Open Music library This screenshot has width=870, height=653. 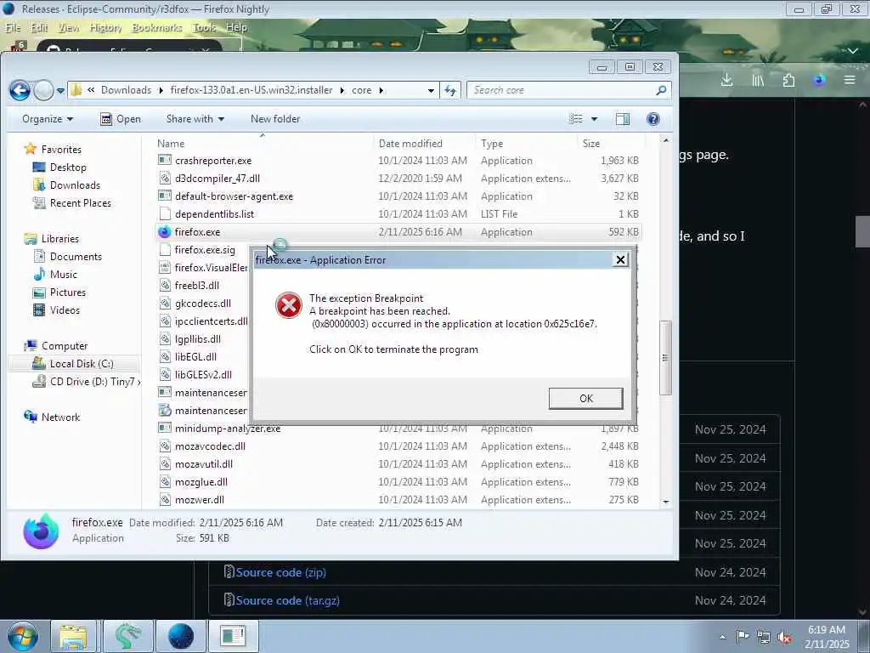63,275
